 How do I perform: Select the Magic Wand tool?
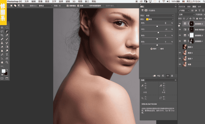(7, 31)
